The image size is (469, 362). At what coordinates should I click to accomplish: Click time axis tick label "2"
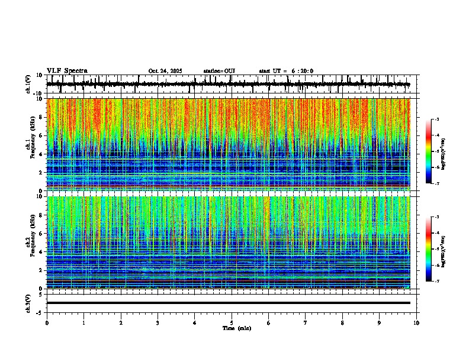click(x=121, y=323)
